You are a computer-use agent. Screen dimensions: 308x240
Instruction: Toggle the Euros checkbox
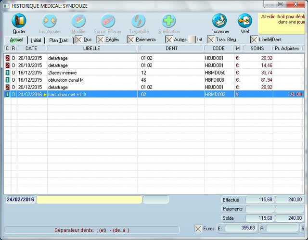click(x=198, y=228)
